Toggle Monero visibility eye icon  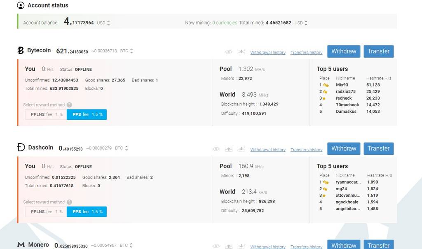pyautogui.click(x=216, y=246)
